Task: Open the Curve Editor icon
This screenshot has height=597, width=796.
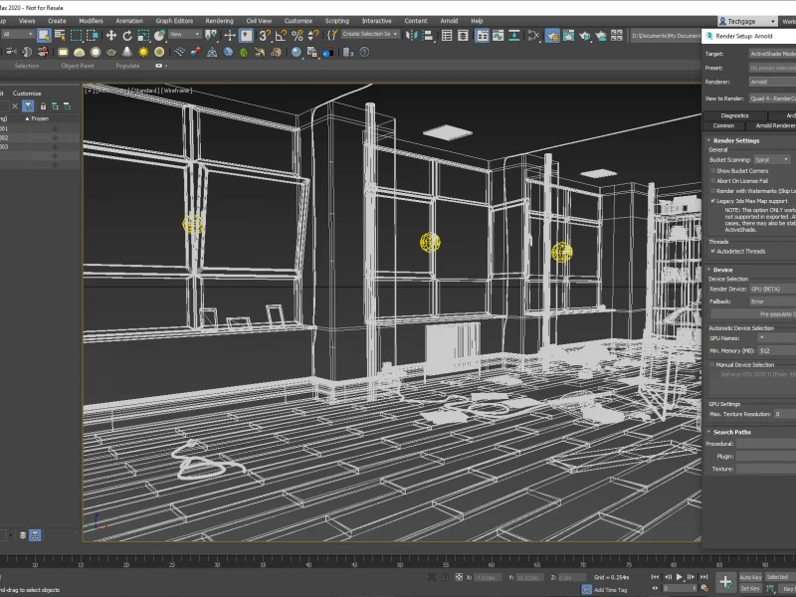Action: (x=498, y=35)
